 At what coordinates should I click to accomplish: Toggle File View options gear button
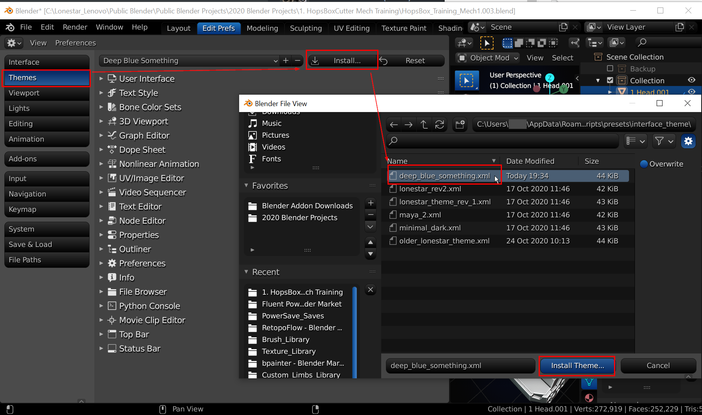click(688, 141)
